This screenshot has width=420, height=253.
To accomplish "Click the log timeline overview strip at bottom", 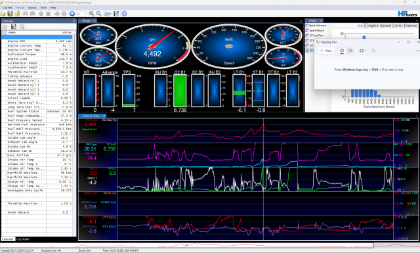I will pos(210,245).
